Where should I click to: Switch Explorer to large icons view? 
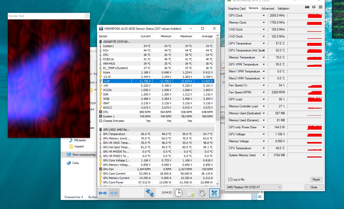[260, 197]
